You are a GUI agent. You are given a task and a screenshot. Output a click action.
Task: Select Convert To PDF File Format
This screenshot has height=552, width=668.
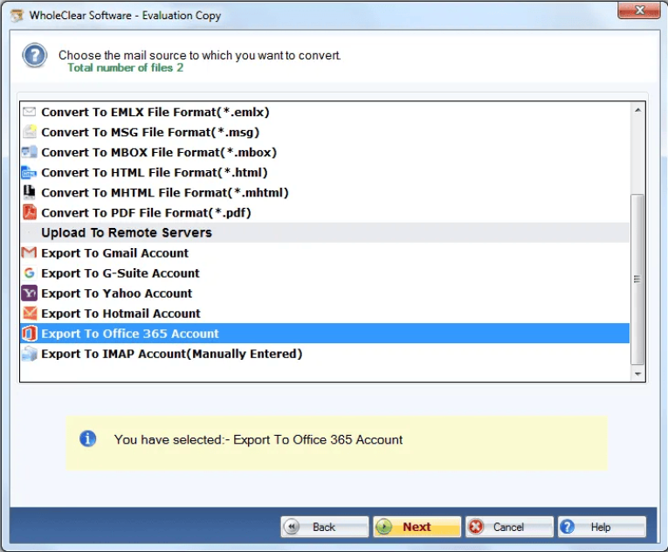pos(325,212)
